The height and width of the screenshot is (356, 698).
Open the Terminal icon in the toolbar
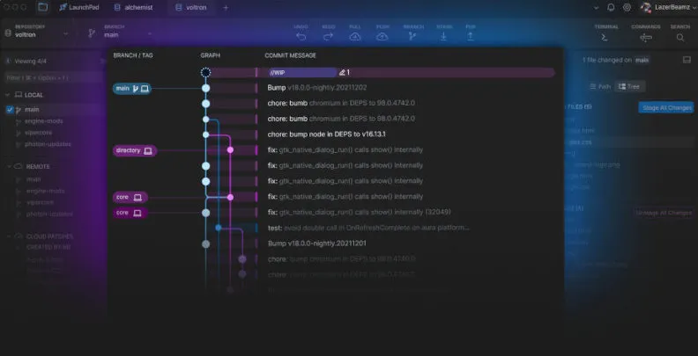605,38
